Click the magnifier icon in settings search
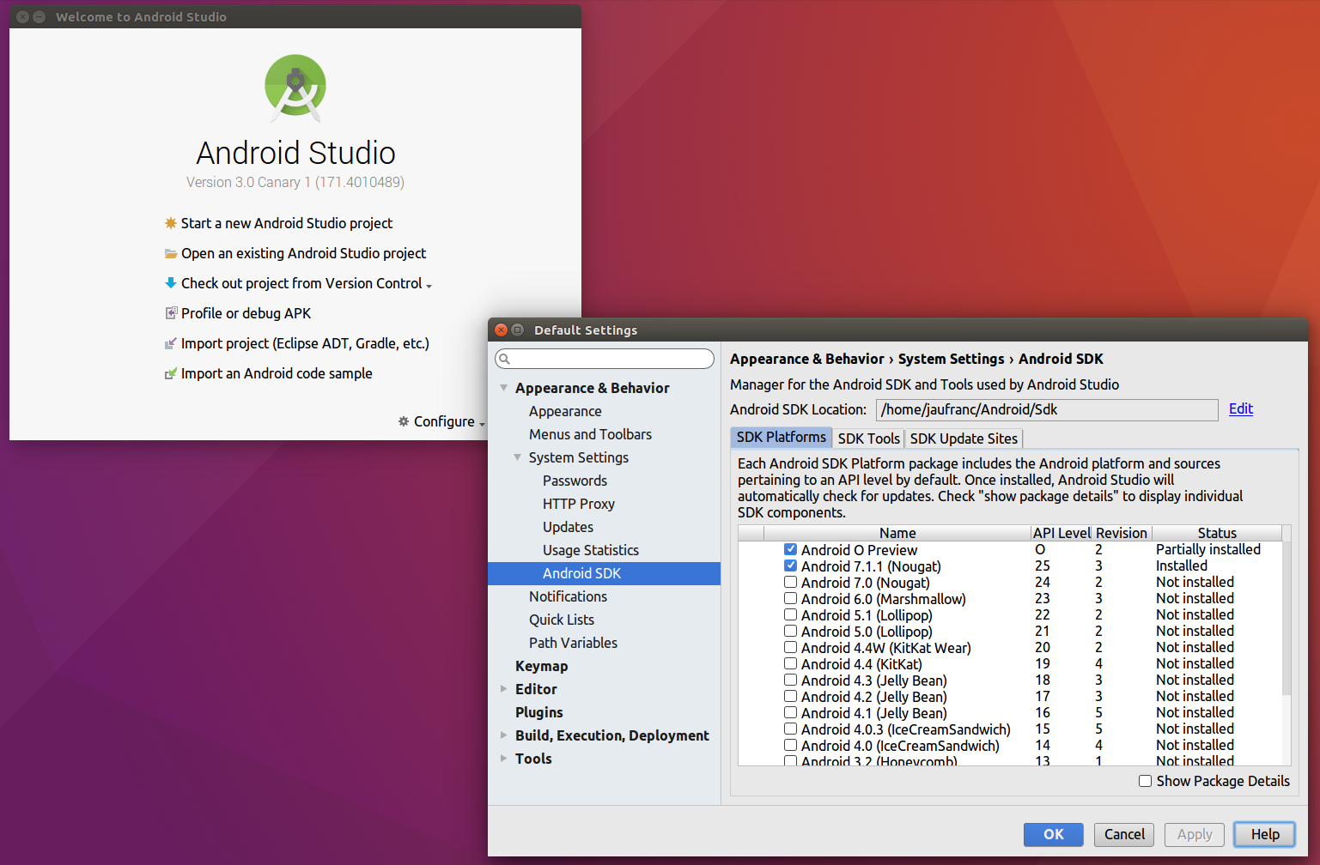The height and width of the screenshot is (865, 1320). pos(505,359)
